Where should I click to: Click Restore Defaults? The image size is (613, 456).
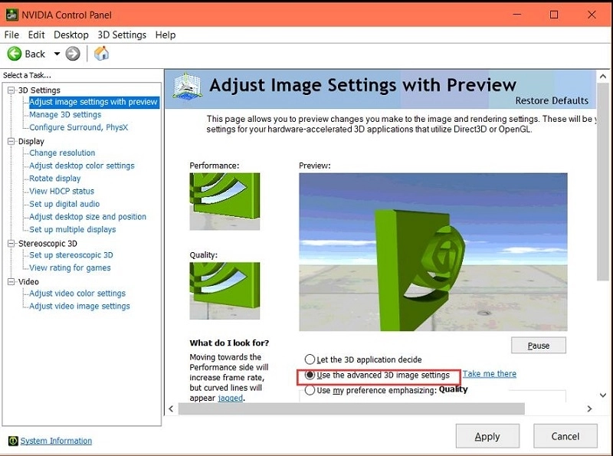pyautogui.click(x=550, y=100)
